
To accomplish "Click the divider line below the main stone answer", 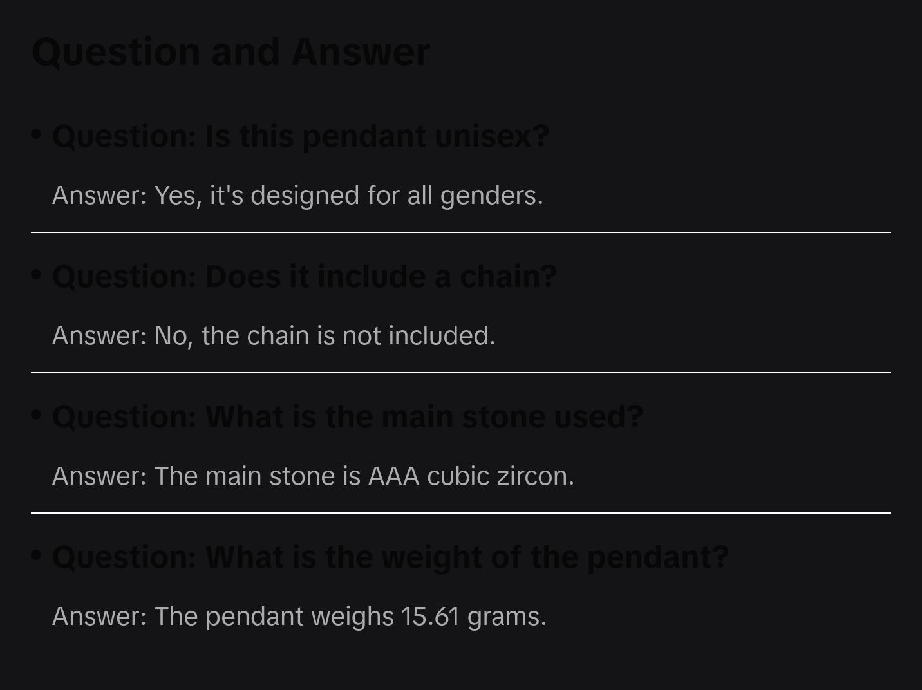I will click(461, 513).
